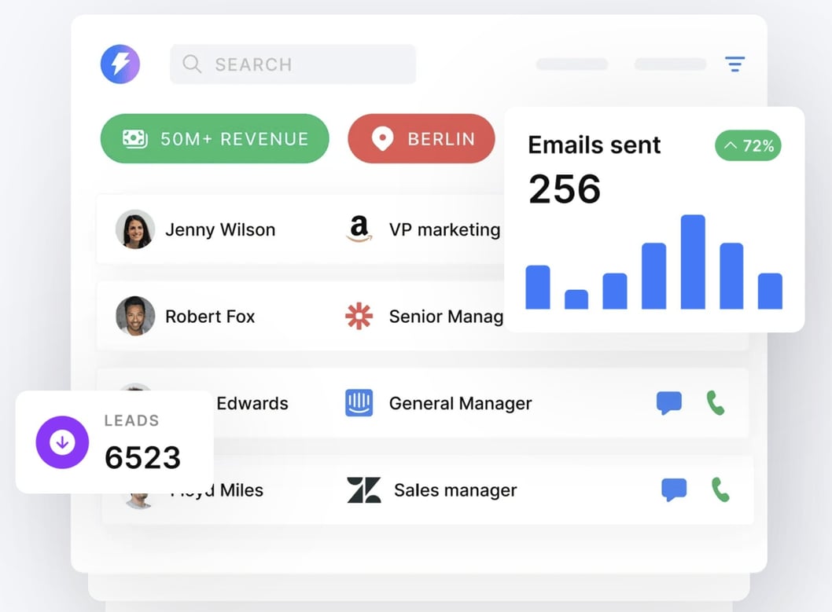This screenshot has height=612, width=832.
Task: Click the shortest bar in emails chart
Action: point(576,299)
